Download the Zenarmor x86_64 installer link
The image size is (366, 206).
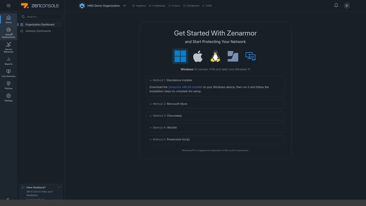tap(185, 87)
